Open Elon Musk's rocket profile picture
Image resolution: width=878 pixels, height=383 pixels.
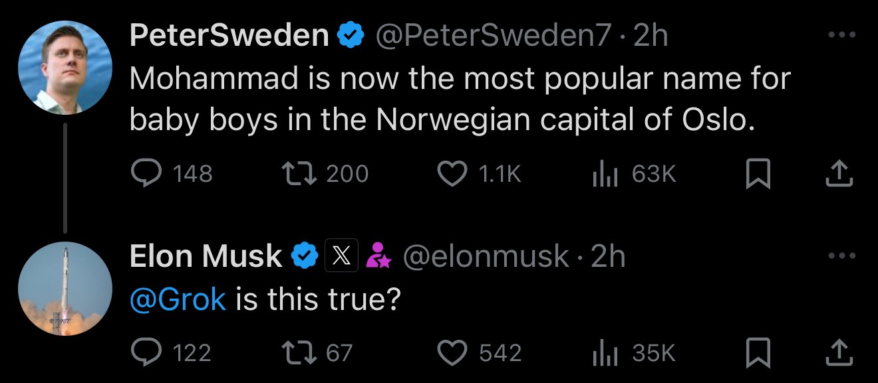[x=65, y=288]
